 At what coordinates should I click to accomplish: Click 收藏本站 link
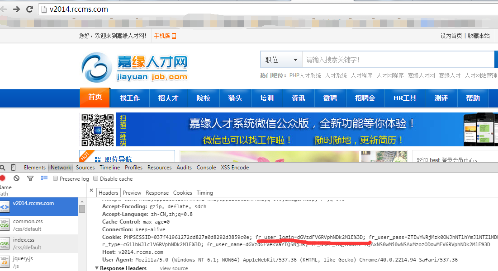pos(479,36)
